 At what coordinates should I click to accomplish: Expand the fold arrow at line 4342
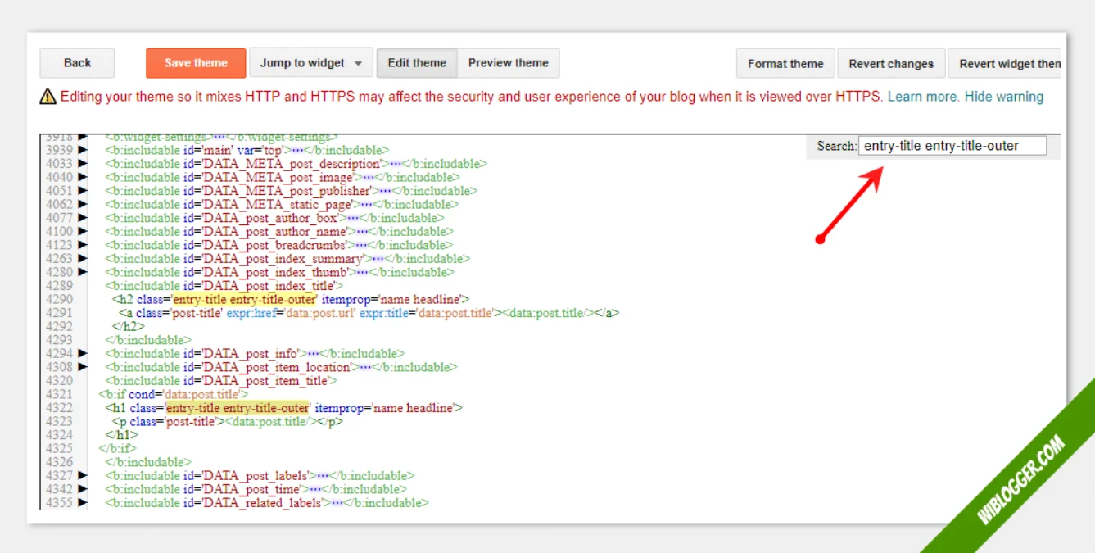[x=82, y=489]
